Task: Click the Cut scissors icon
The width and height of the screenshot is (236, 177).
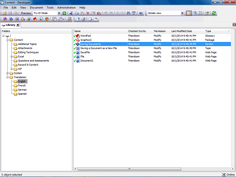Action: (x=71, y=13)
